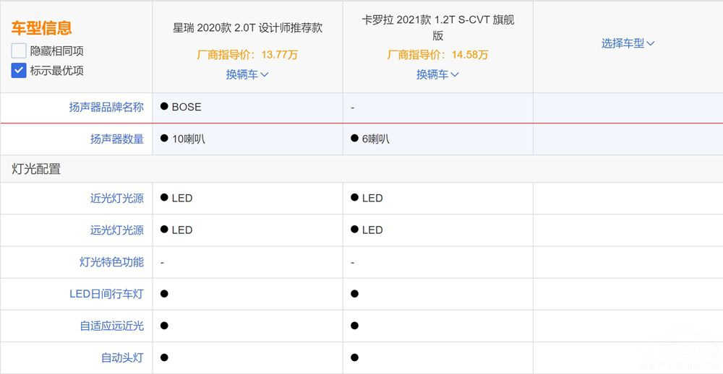Check the 隐藏相同项 checkbox
Image resolution: width=723 pixels, height=374 pixels.
tap(19, 51)
